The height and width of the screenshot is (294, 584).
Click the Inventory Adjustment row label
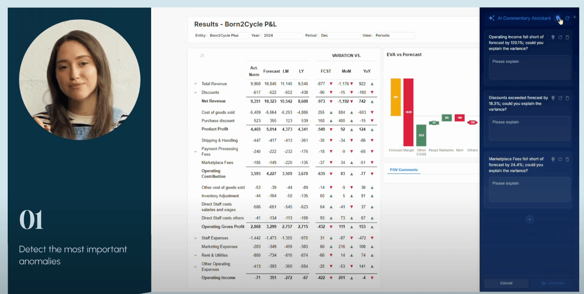point(220,196)
